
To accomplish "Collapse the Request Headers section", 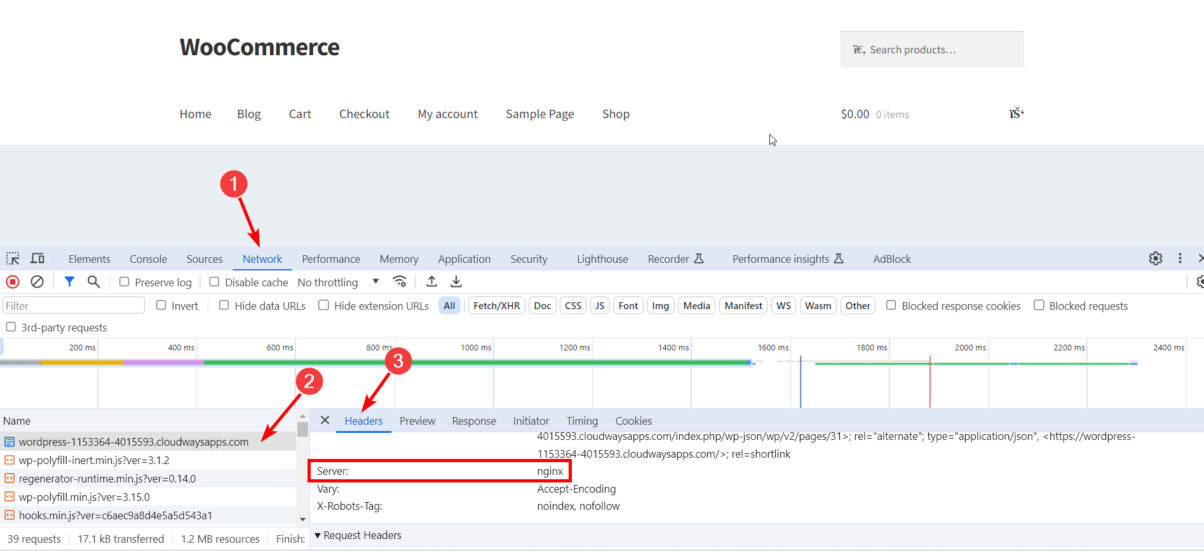I will point(318,535).
